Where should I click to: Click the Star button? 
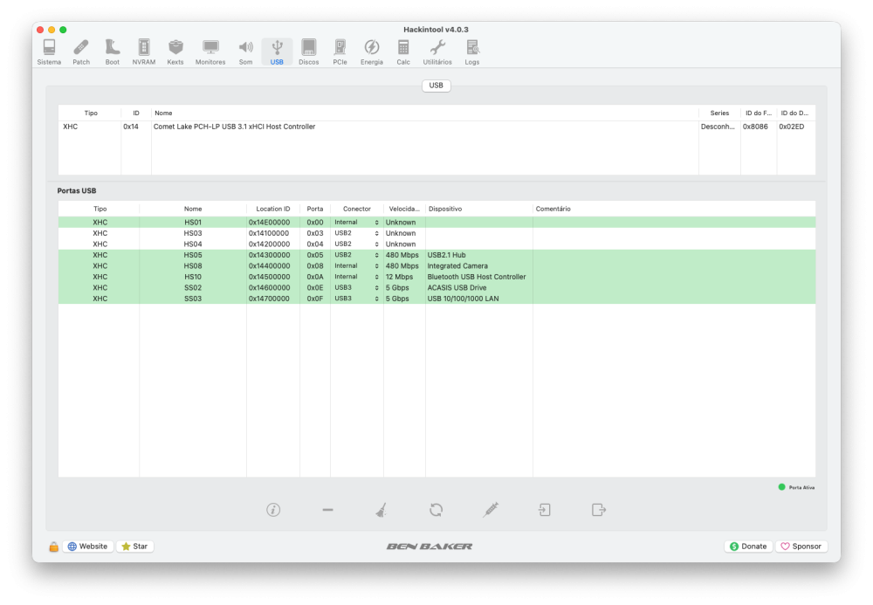pos(134,547)
